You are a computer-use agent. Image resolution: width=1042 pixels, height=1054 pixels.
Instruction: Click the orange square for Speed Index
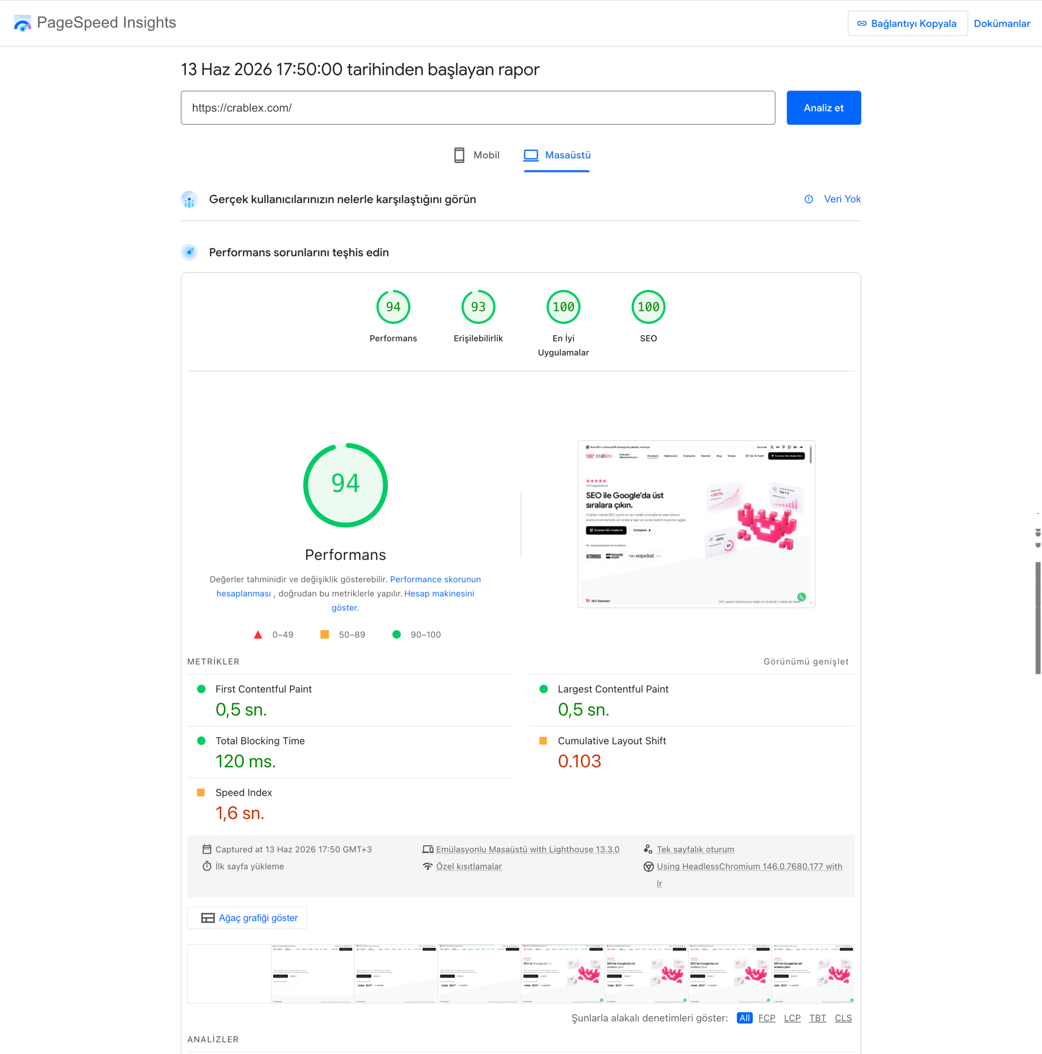[201, 792]
